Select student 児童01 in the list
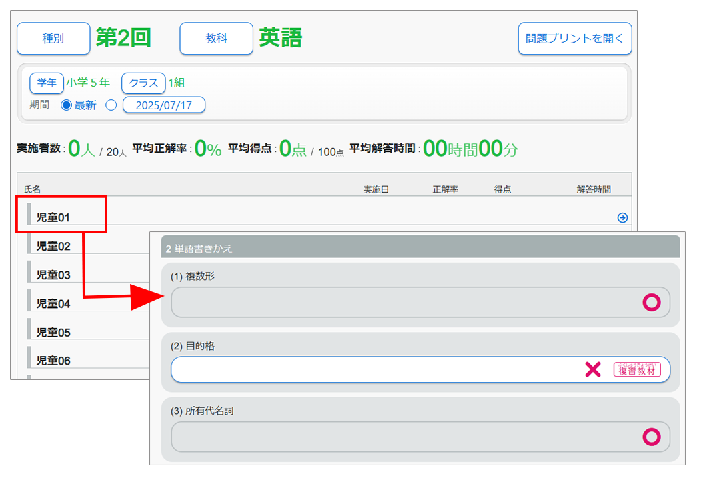The height and width of the screenshot is (500, 721). pos(53,217)
